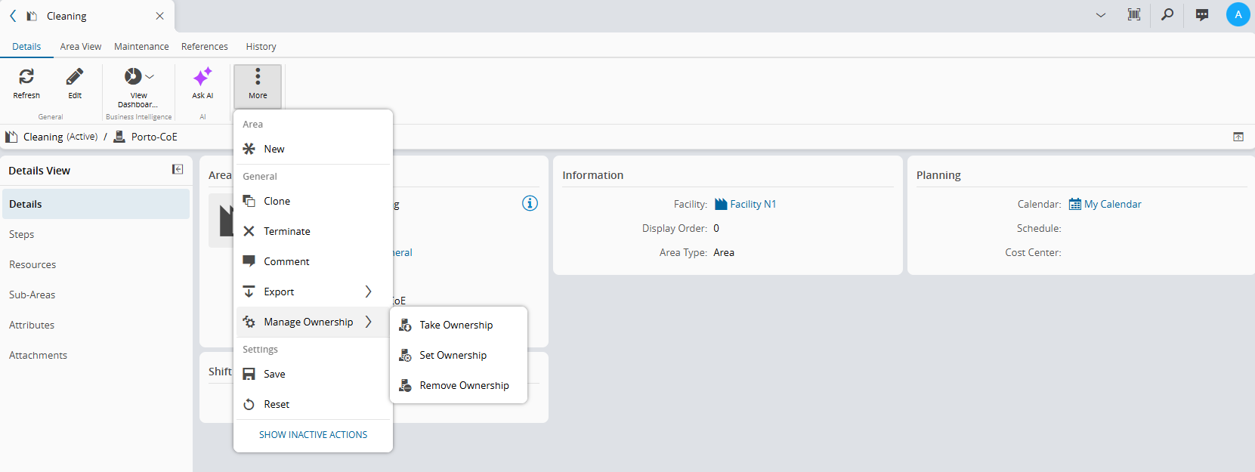Select the Details tab
The width and height of the screenshot is (1255, 472).
26,46
